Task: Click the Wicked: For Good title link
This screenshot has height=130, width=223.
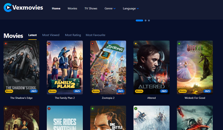Action: click(195, 98)
